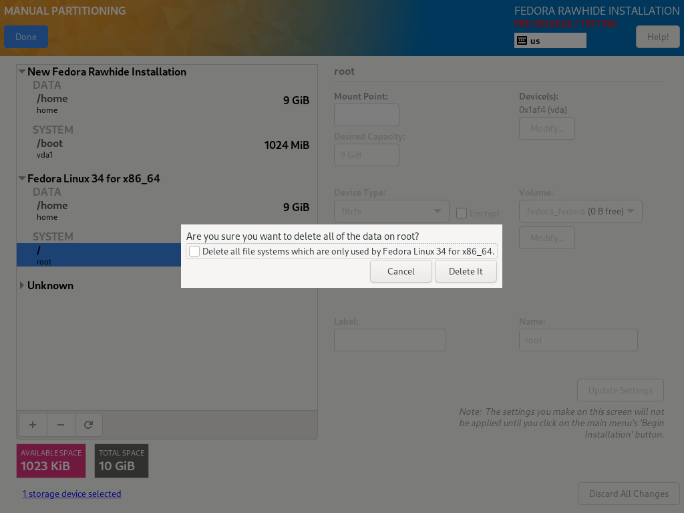Open the Device Type Btrfs dropdown
The width and height of the screenshot is (684, 513).
tap(391, 211)
